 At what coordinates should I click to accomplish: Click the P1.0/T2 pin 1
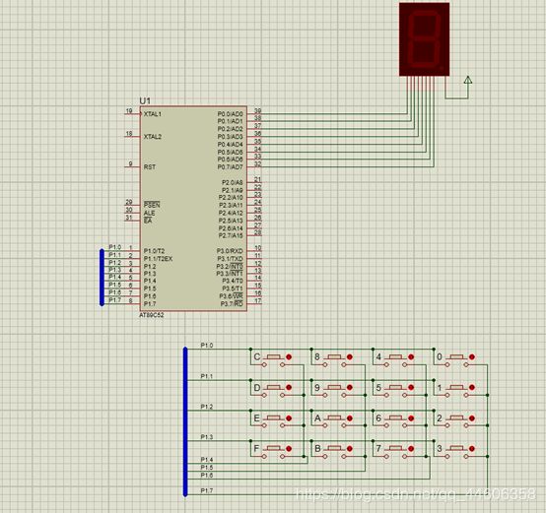tap(132, 250)
